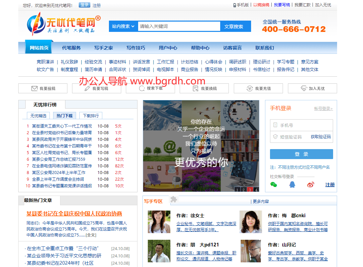Click the 无忧代笔网 site logo

point(64,24)
